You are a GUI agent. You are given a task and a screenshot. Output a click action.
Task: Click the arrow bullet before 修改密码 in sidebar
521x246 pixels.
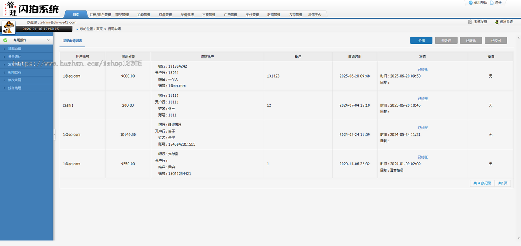coord(4,80)
